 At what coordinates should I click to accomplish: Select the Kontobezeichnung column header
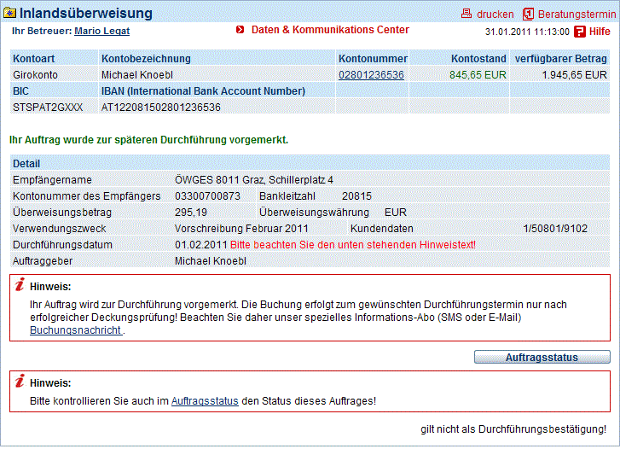point(146,59)
